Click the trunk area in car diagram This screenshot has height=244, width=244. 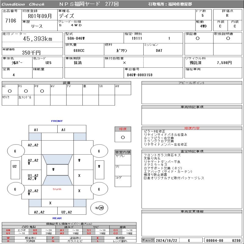coord(57,189)
